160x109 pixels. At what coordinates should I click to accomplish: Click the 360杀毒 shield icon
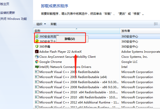click(x=37, y=46)
